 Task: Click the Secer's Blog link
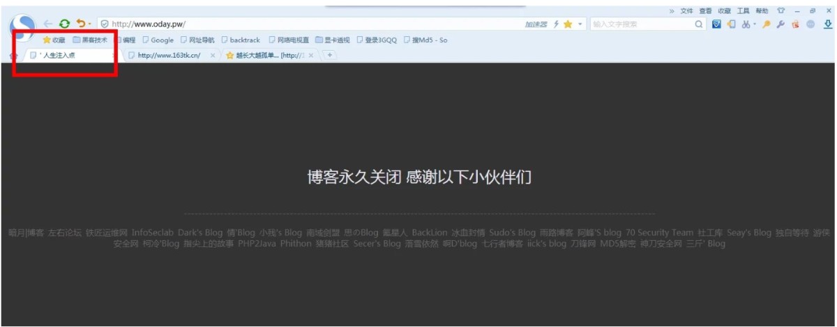point(377,244)
